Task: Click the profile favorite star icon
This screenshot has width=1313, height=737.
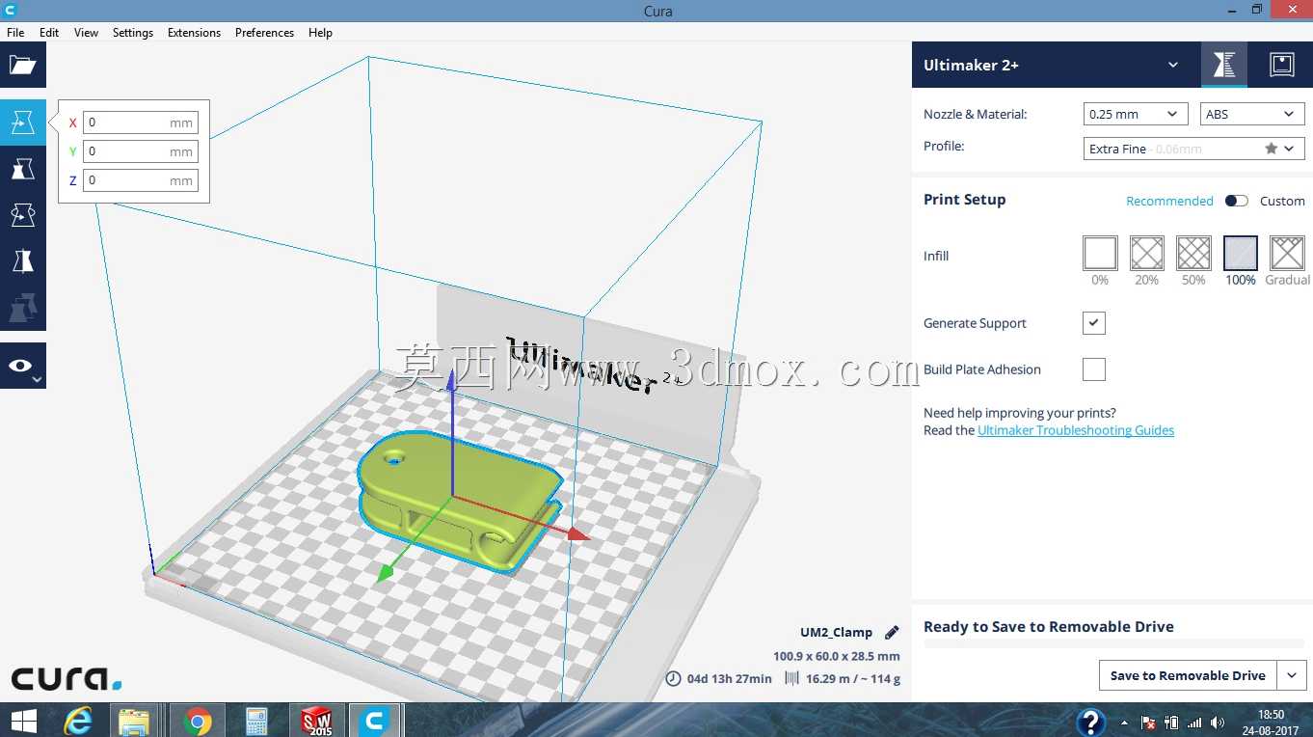Action: (x=1271, y=149)
